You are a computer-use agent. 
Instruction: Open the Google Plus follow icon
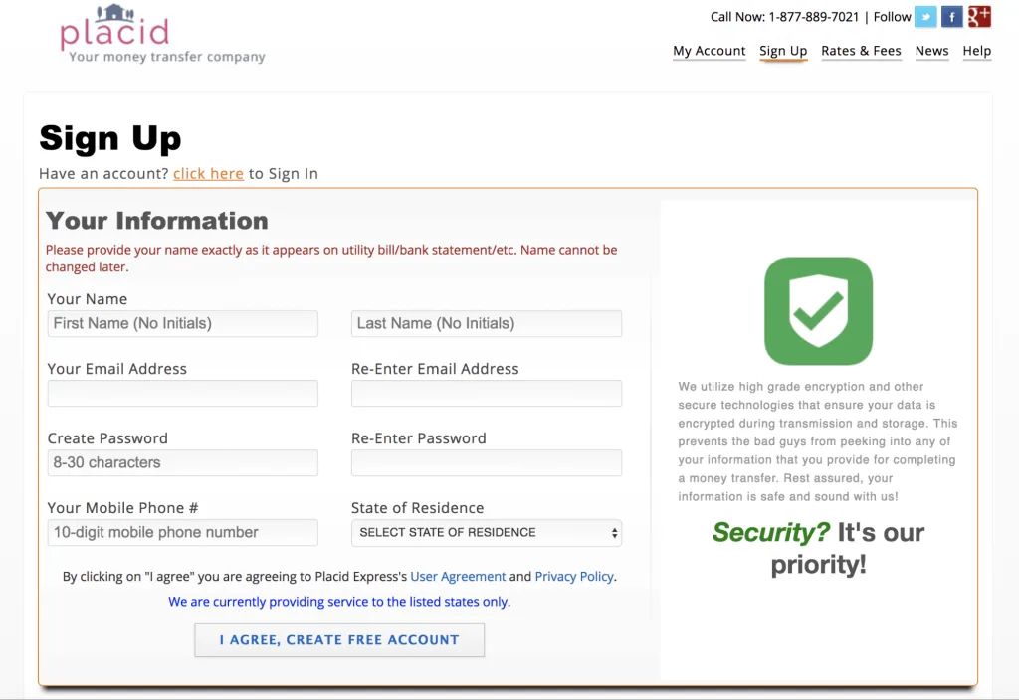[x=979, y=16]
